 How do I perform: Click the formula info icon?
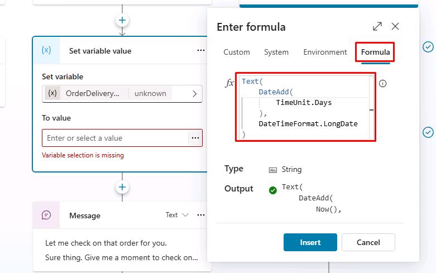[382, 83]
